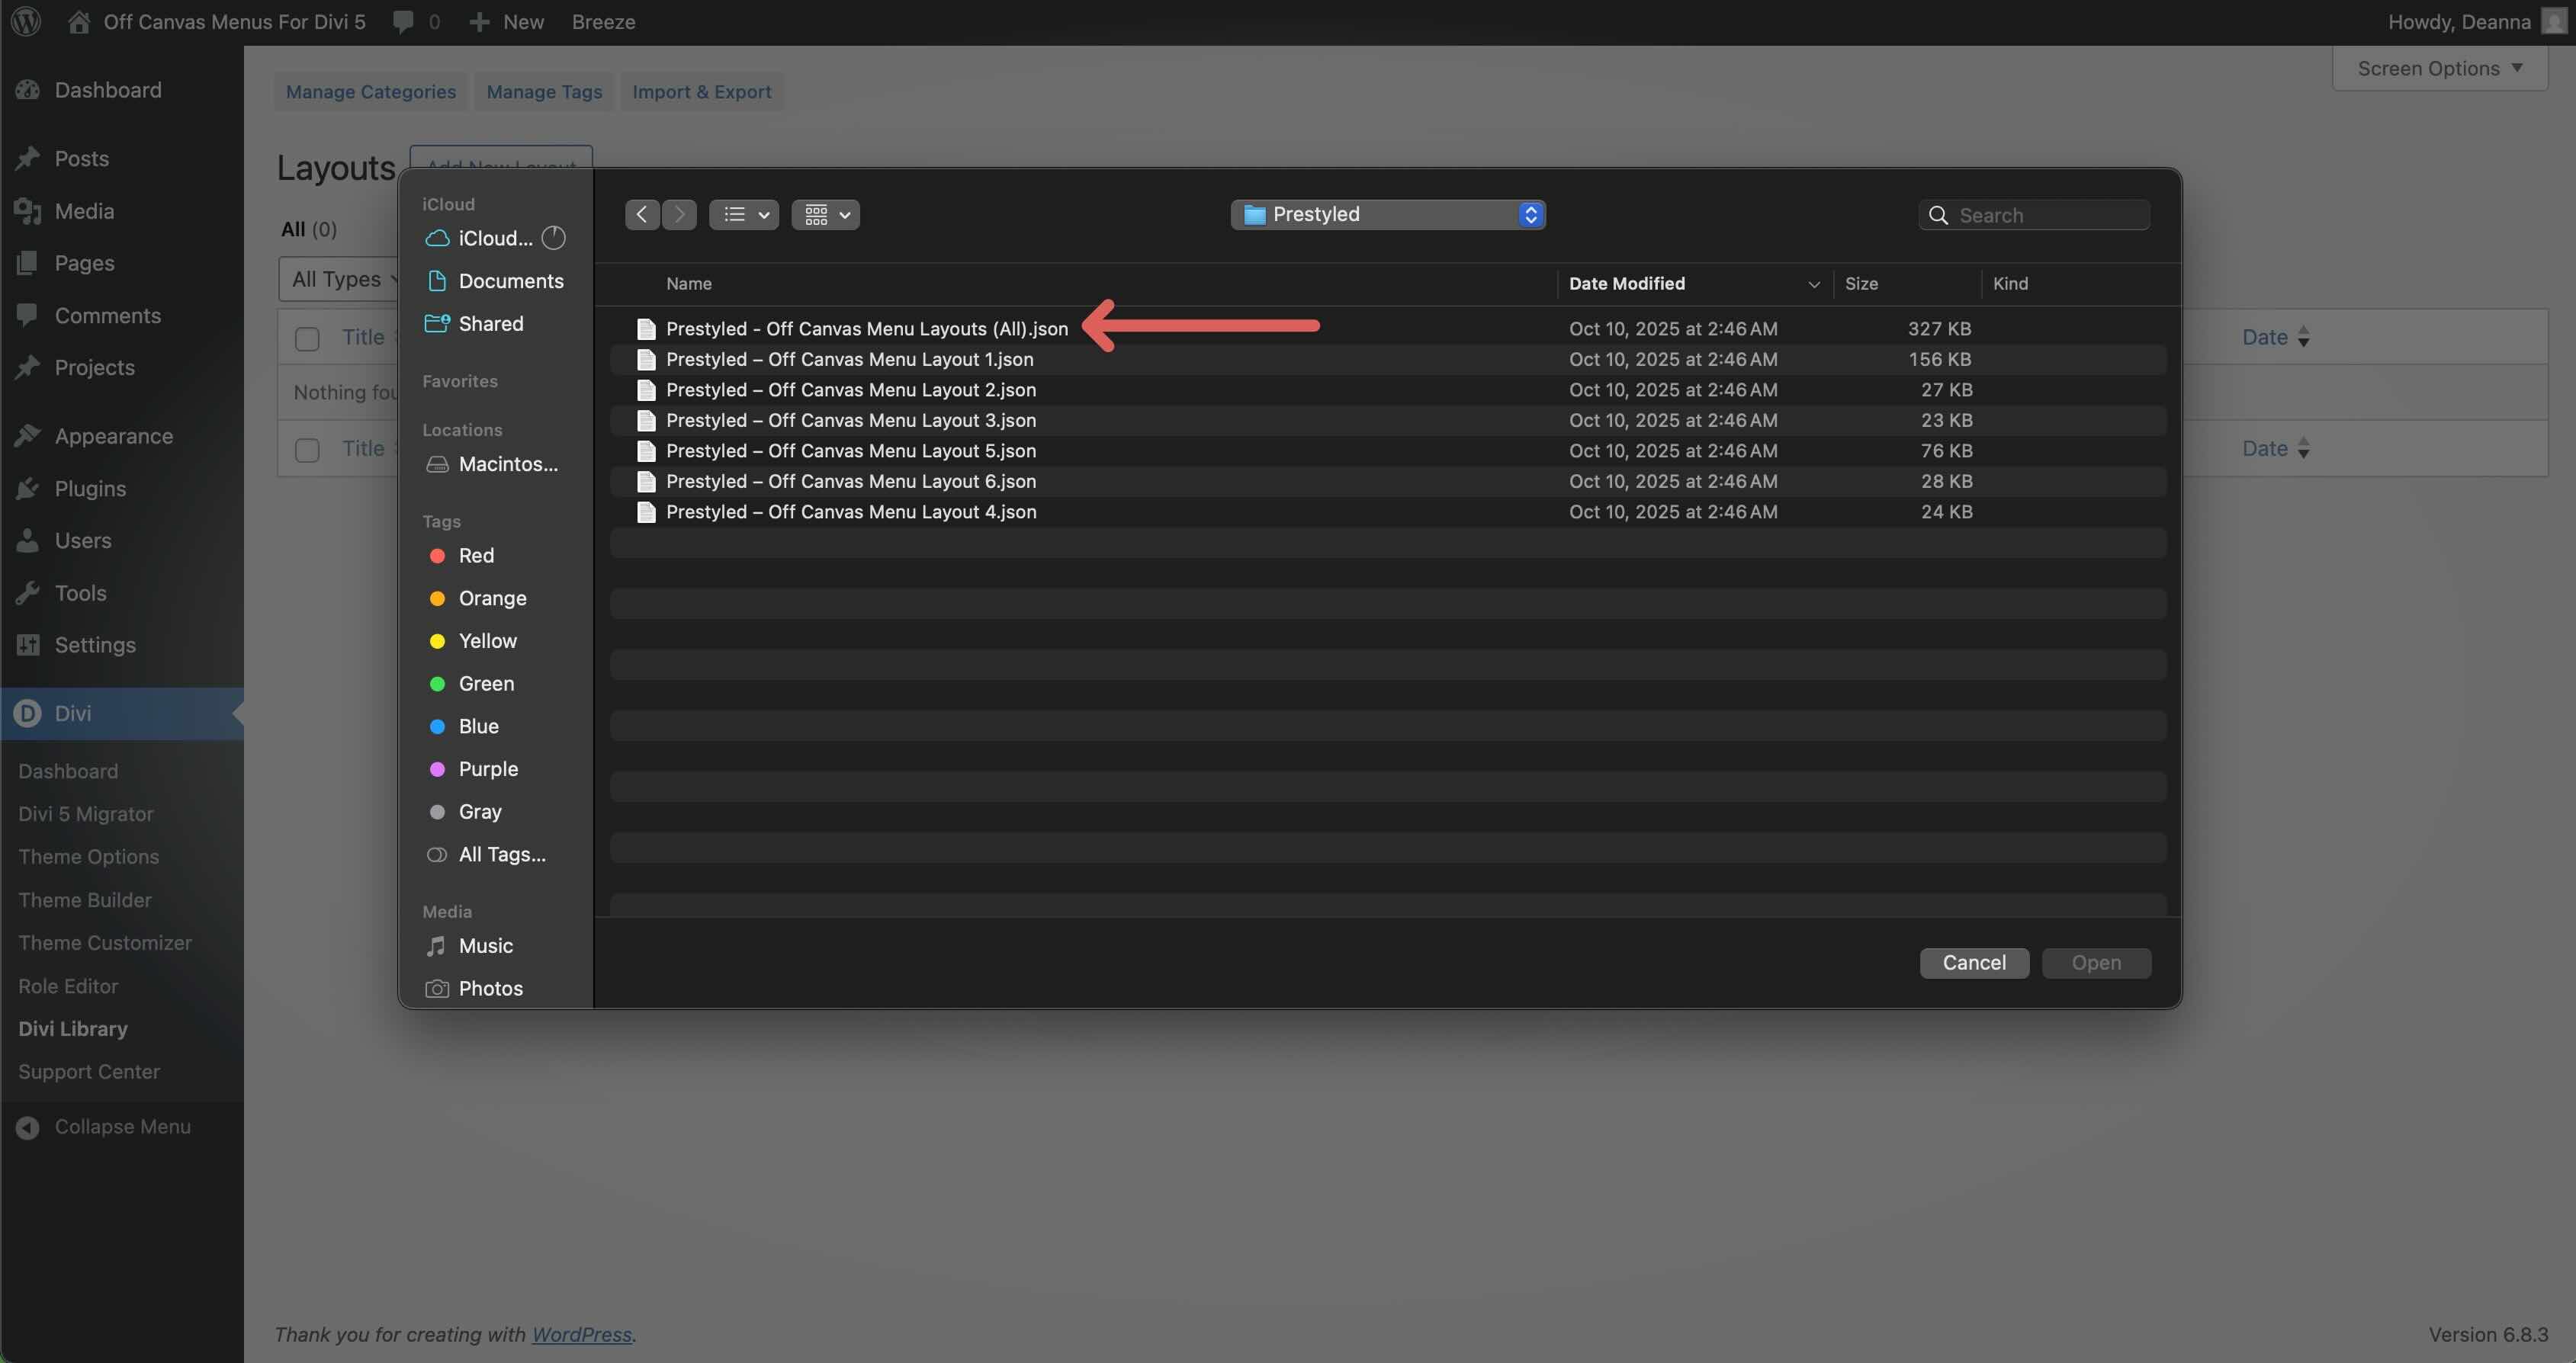2576x1363 pixels.
Task: Click the WordPress logo icon
Action: 26,22
